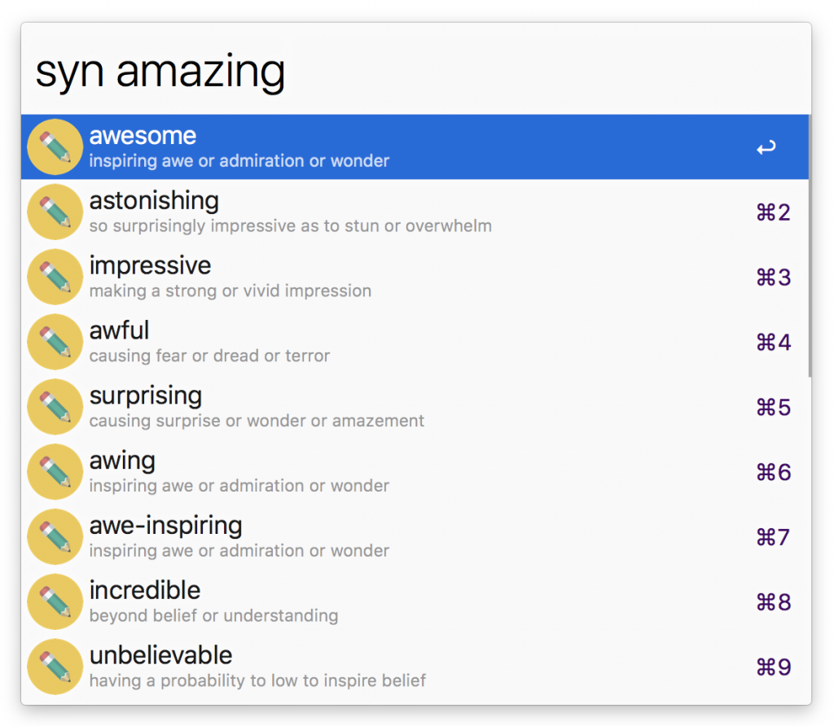
Task: Click the pencil icon beside awful
Action: 55,342
